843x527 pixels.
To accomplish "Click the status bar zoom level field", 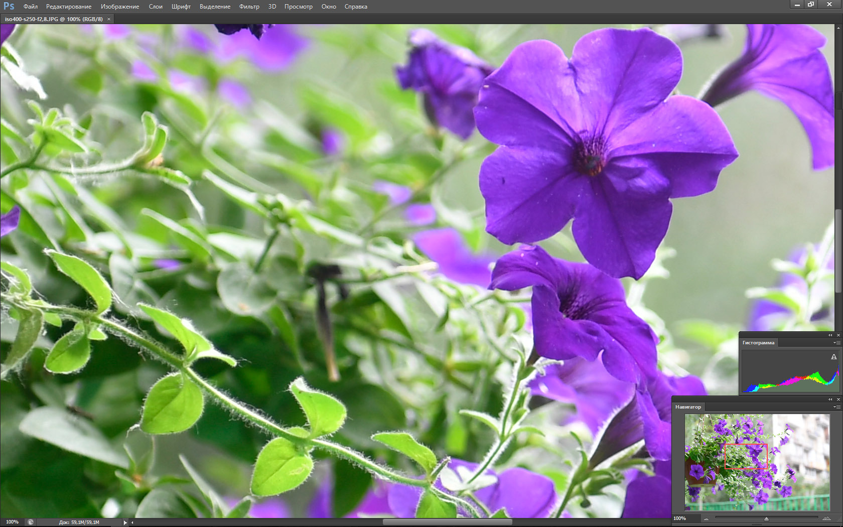I will click(x=12, y=522).
